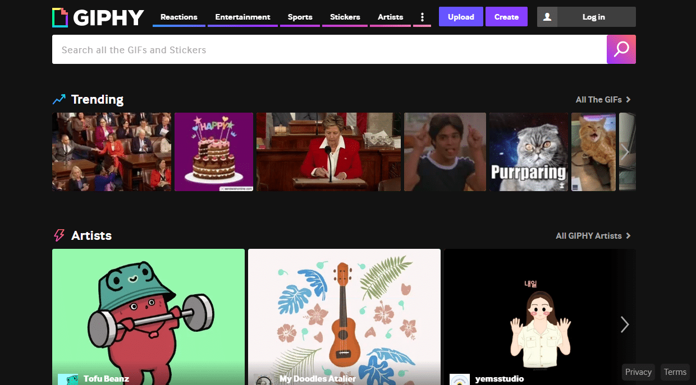Image resolution: width=696 pixels, height=385 pixels.
Task: Open the All GIPHY Artists link
Action: click(x=593, y=236)
